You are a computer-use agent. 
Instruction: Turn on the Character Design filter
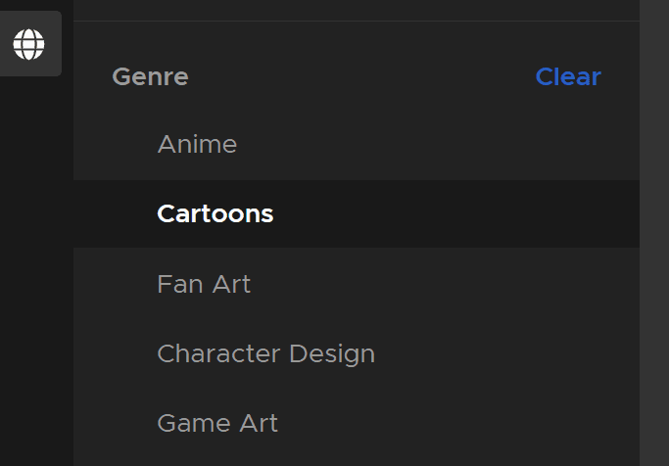click(265, 353)
